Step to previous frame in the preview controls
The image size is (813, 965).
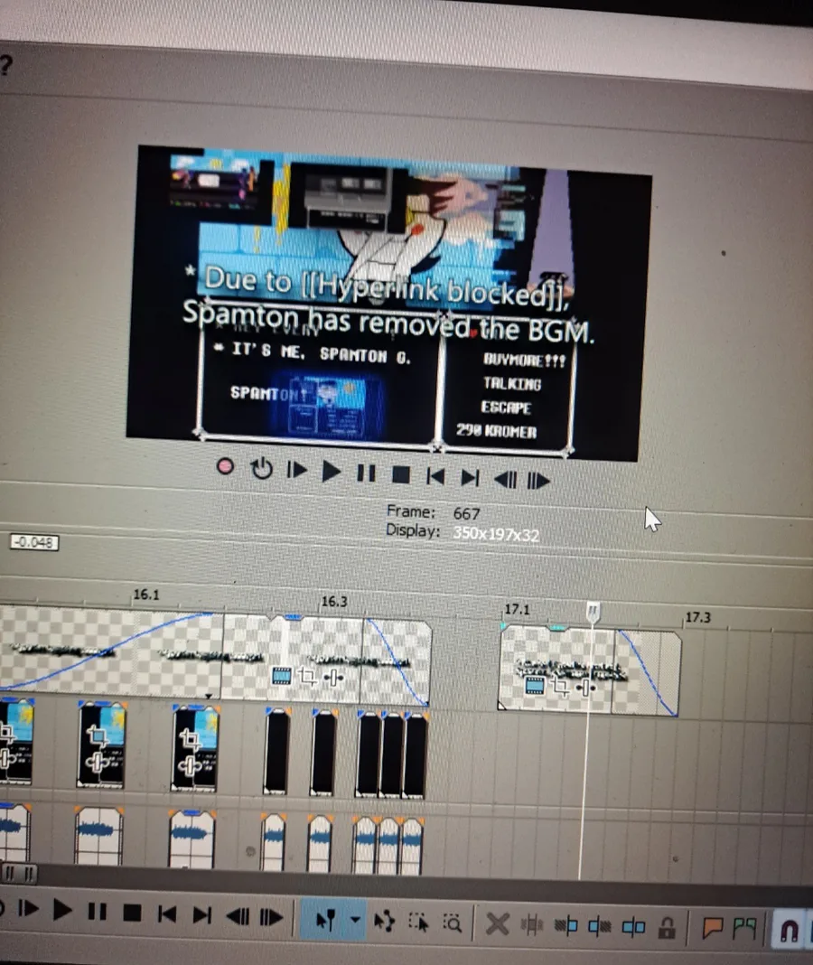505,479
